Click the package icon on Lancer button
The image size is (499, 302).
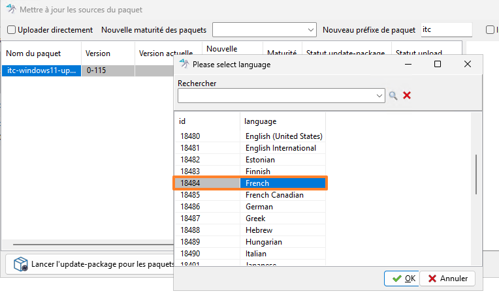[x=21, y=264]
